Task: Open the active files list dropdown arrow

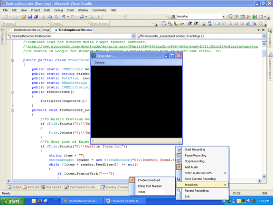Action: [x=259, y=30]
